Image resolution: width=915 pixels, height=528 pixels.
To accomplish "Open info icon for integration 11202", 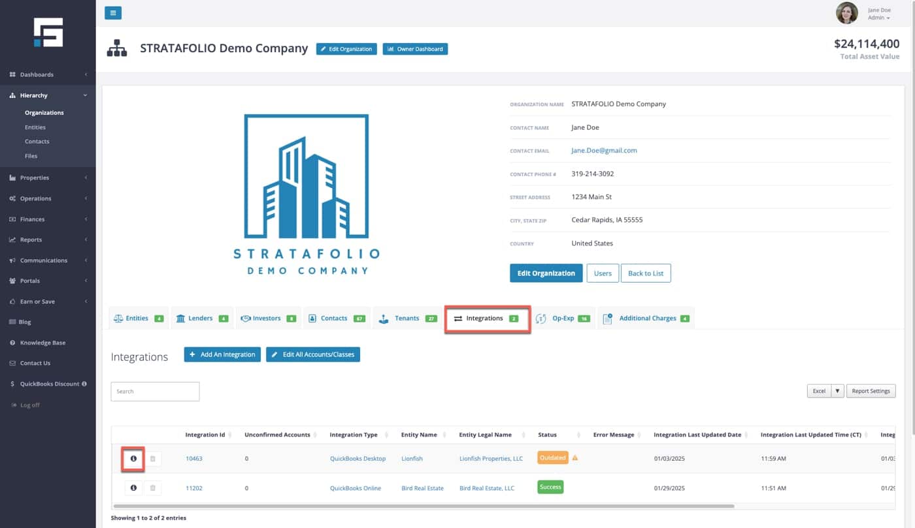I will point(133,488).
